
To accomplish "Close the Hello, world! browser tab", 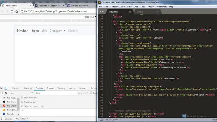I will pyautogui.click(x=31, y=6).
